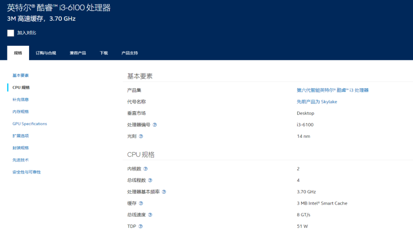Click the 垂直市场 row label

[x=137, y=113]
